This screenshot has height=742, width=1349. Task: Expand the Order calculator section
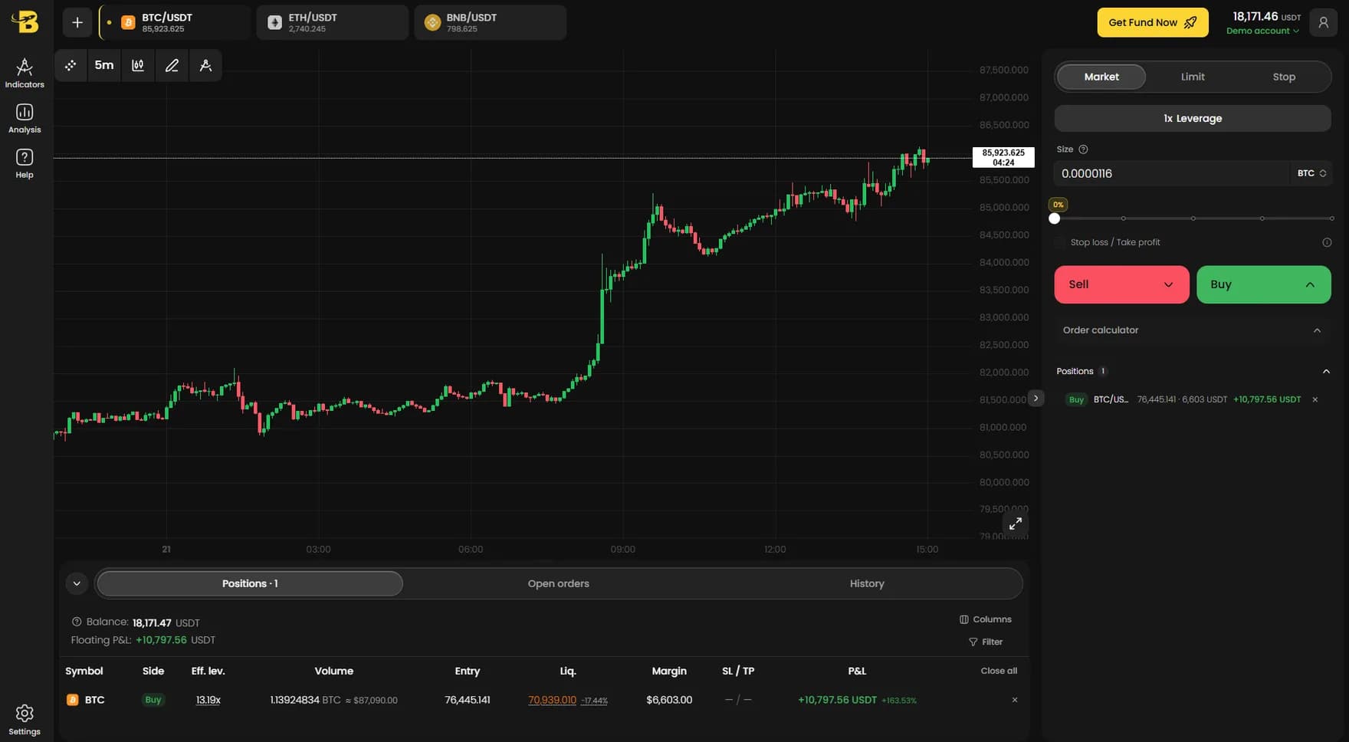tap(1193, 330)
